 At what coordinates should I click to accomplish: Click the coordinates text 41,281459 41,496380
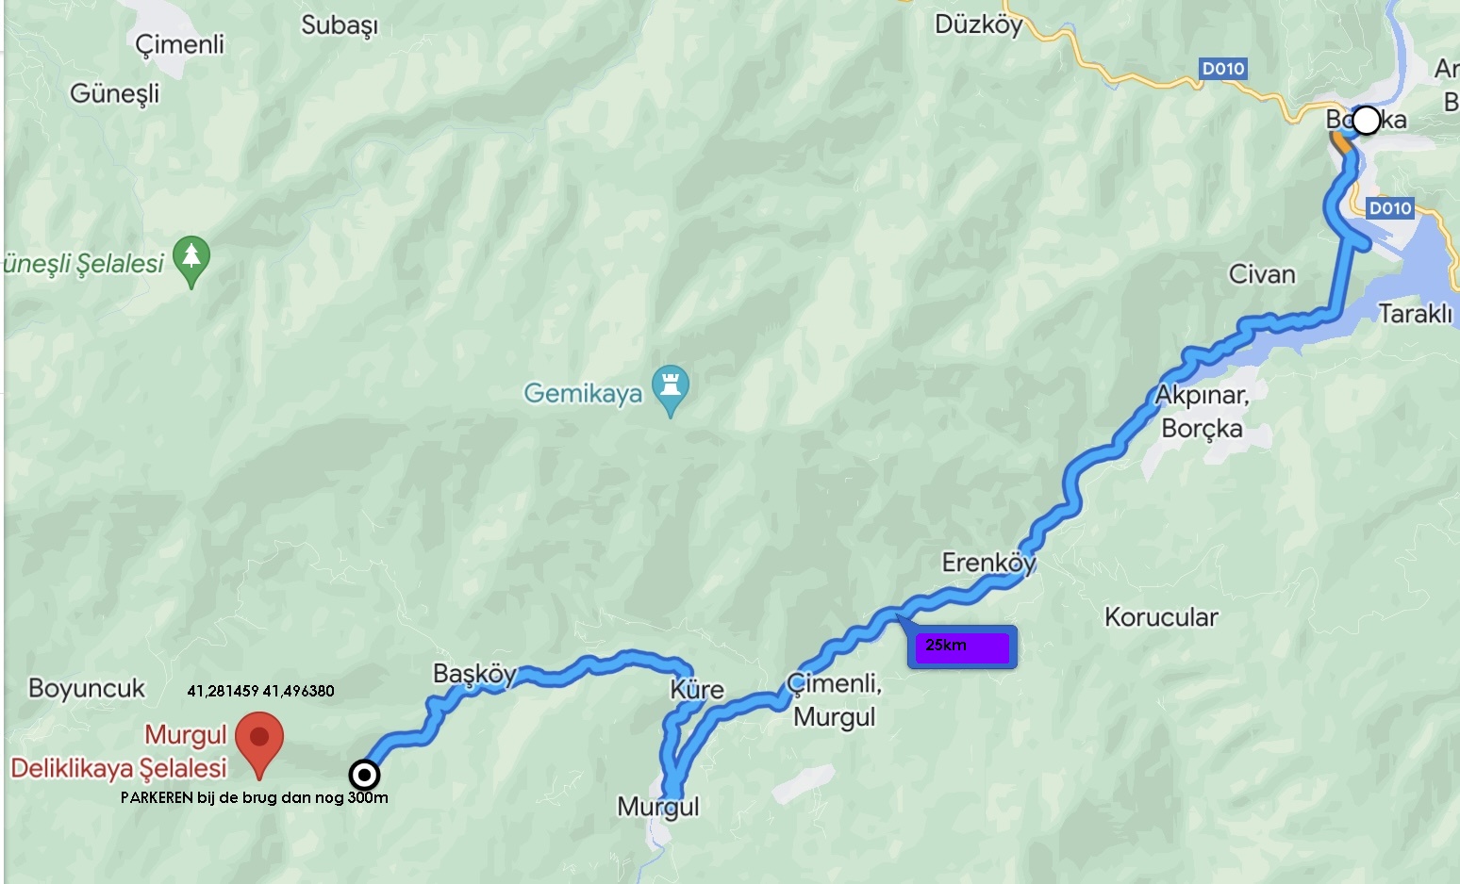(x=260, y=691)
